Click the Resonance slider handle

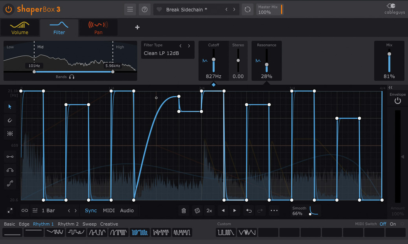pos(266,65)
